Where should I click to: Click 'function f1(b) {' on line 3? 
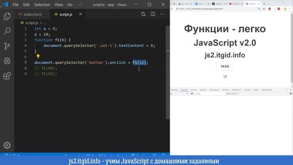53,40
